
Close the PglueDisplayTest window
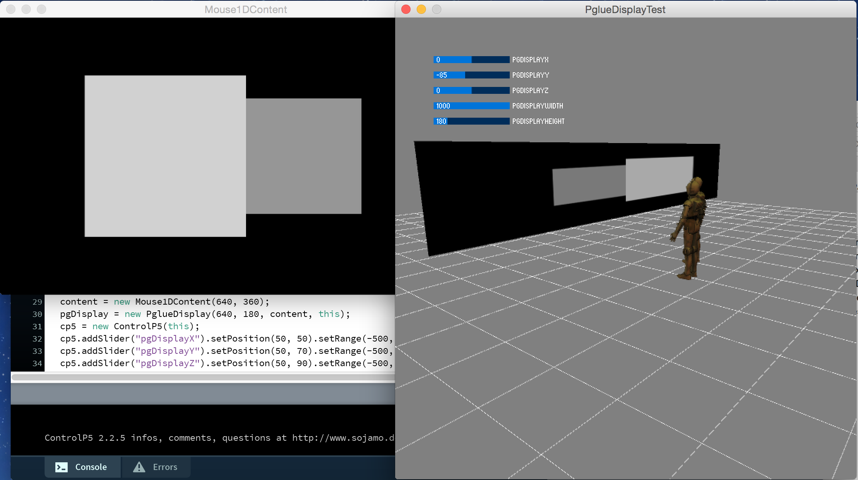(406, 9)
